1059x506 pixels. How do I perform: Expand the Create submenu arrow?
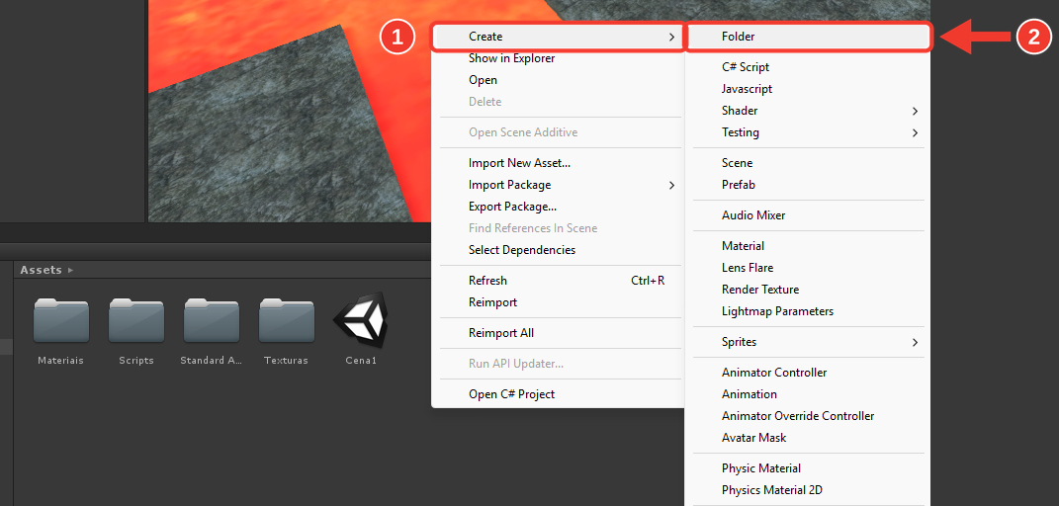pos(671,38)
